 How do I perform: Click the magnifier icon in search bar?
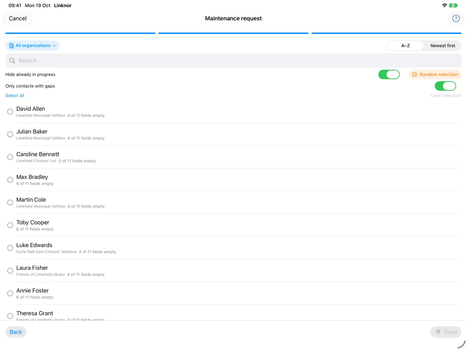pyautogui.click(x=12, y=61)
